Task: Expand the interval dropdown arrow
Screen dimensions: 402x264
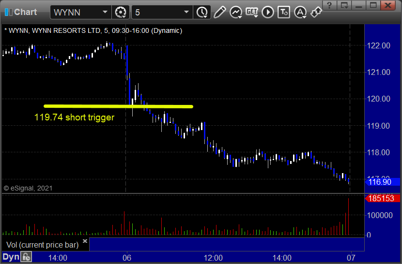Action: coord(186,12)
